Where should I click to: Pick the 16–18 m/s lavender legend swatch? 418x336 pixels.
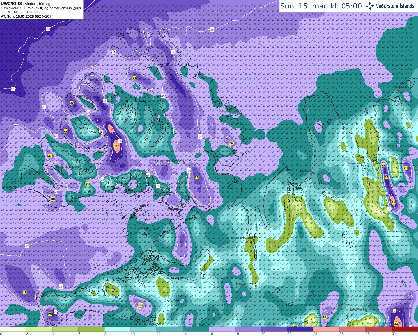[x=222, y=329]
